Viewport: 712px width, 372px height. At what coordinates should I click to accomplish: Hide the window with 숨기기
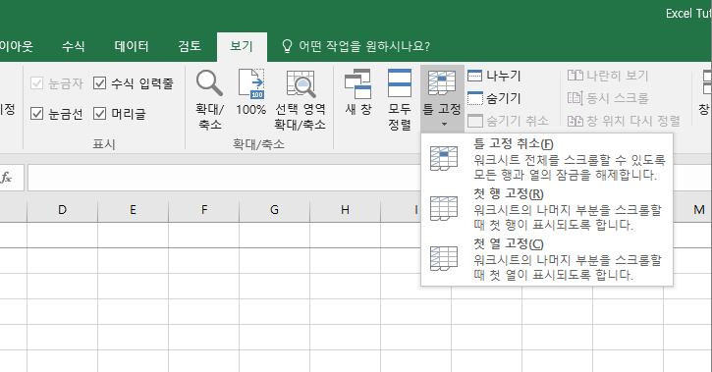(x=494, y=98)
